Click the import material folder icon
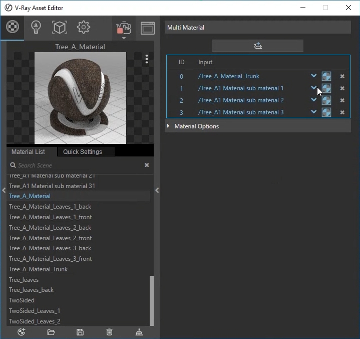This screenshot has width=360, height=339. [x=51, y=331]
